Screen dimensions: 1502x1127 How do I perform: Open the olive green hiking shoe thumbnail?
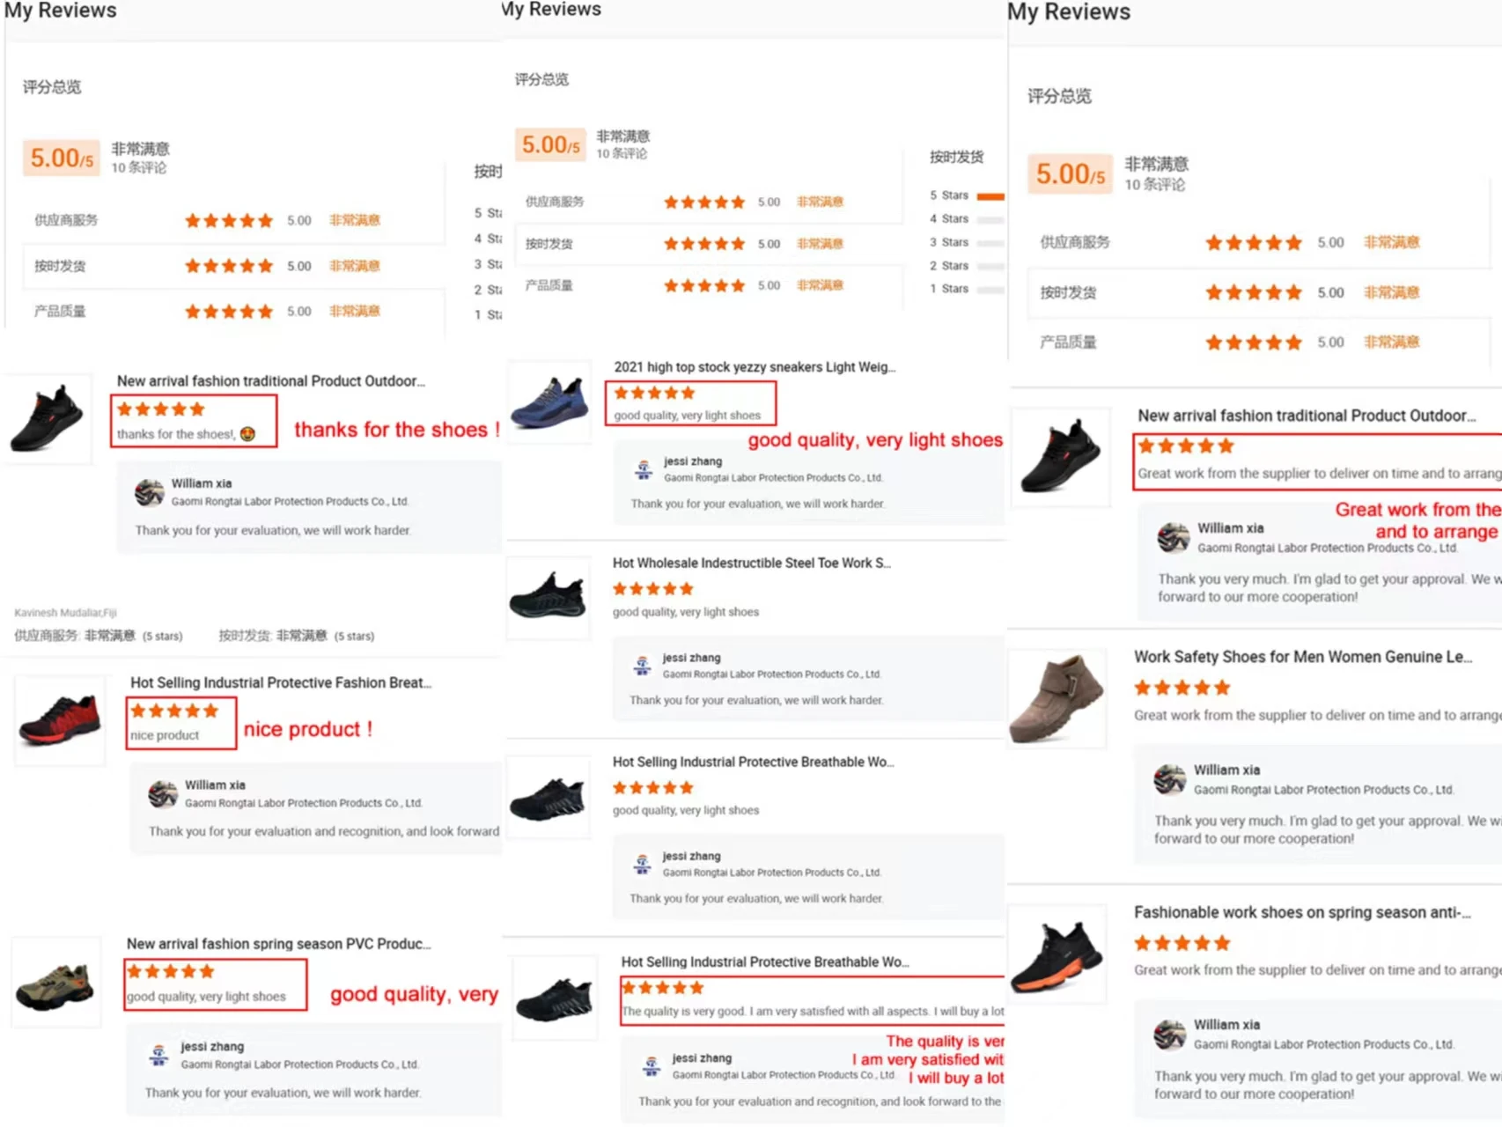click(x=55, y=983)
